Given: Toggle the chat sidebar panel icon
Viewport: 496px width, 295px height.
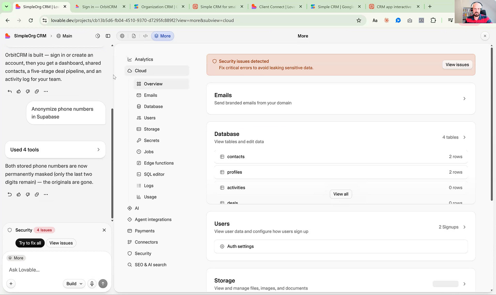Looking at the screenshot, I should [108, 36].
